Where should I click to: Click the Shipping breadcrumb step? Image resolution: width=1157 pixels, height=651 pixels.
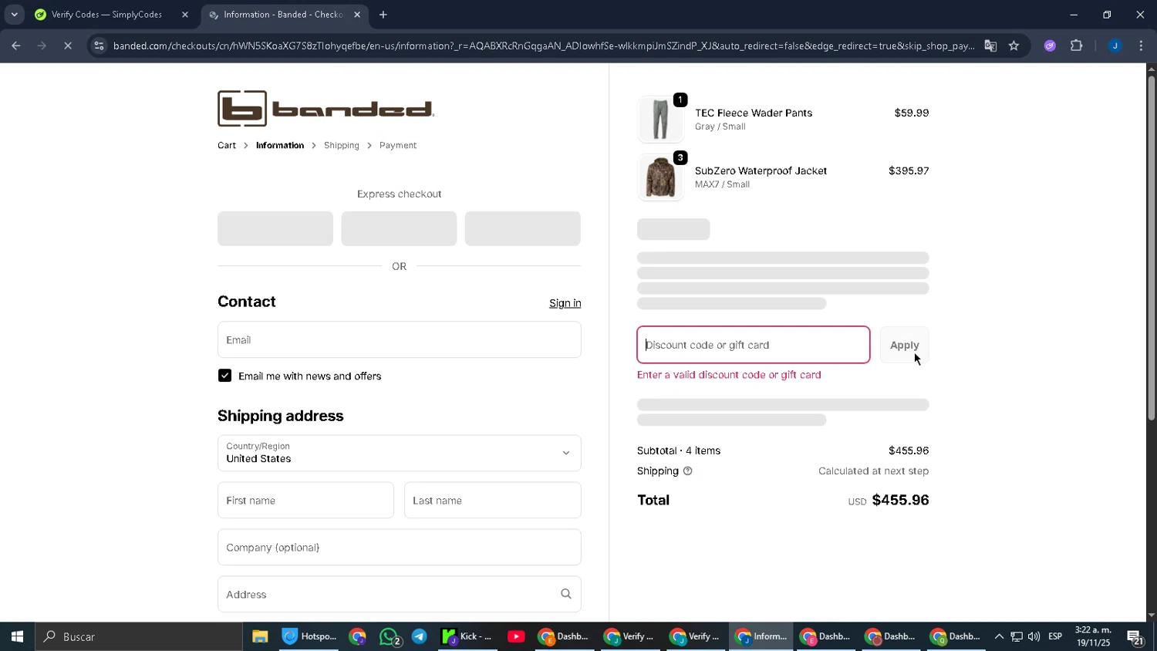342,145
